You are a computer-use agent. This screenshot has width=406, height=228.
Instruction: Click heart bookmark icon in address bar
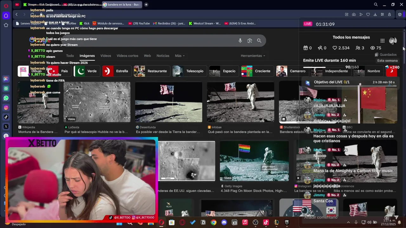(368, 15)
